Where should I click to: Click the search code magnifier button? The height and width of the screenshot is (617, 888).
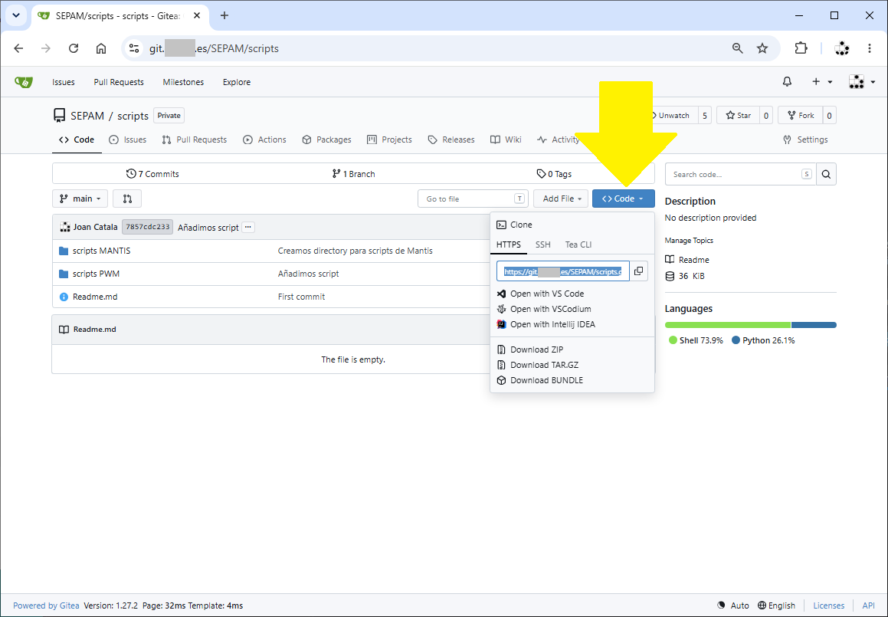click(826, 175)
